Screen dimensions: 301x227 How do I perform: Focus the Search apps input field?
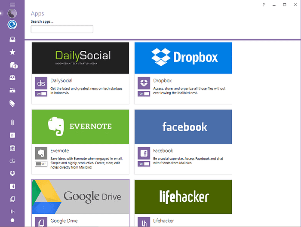click(62, 29)
